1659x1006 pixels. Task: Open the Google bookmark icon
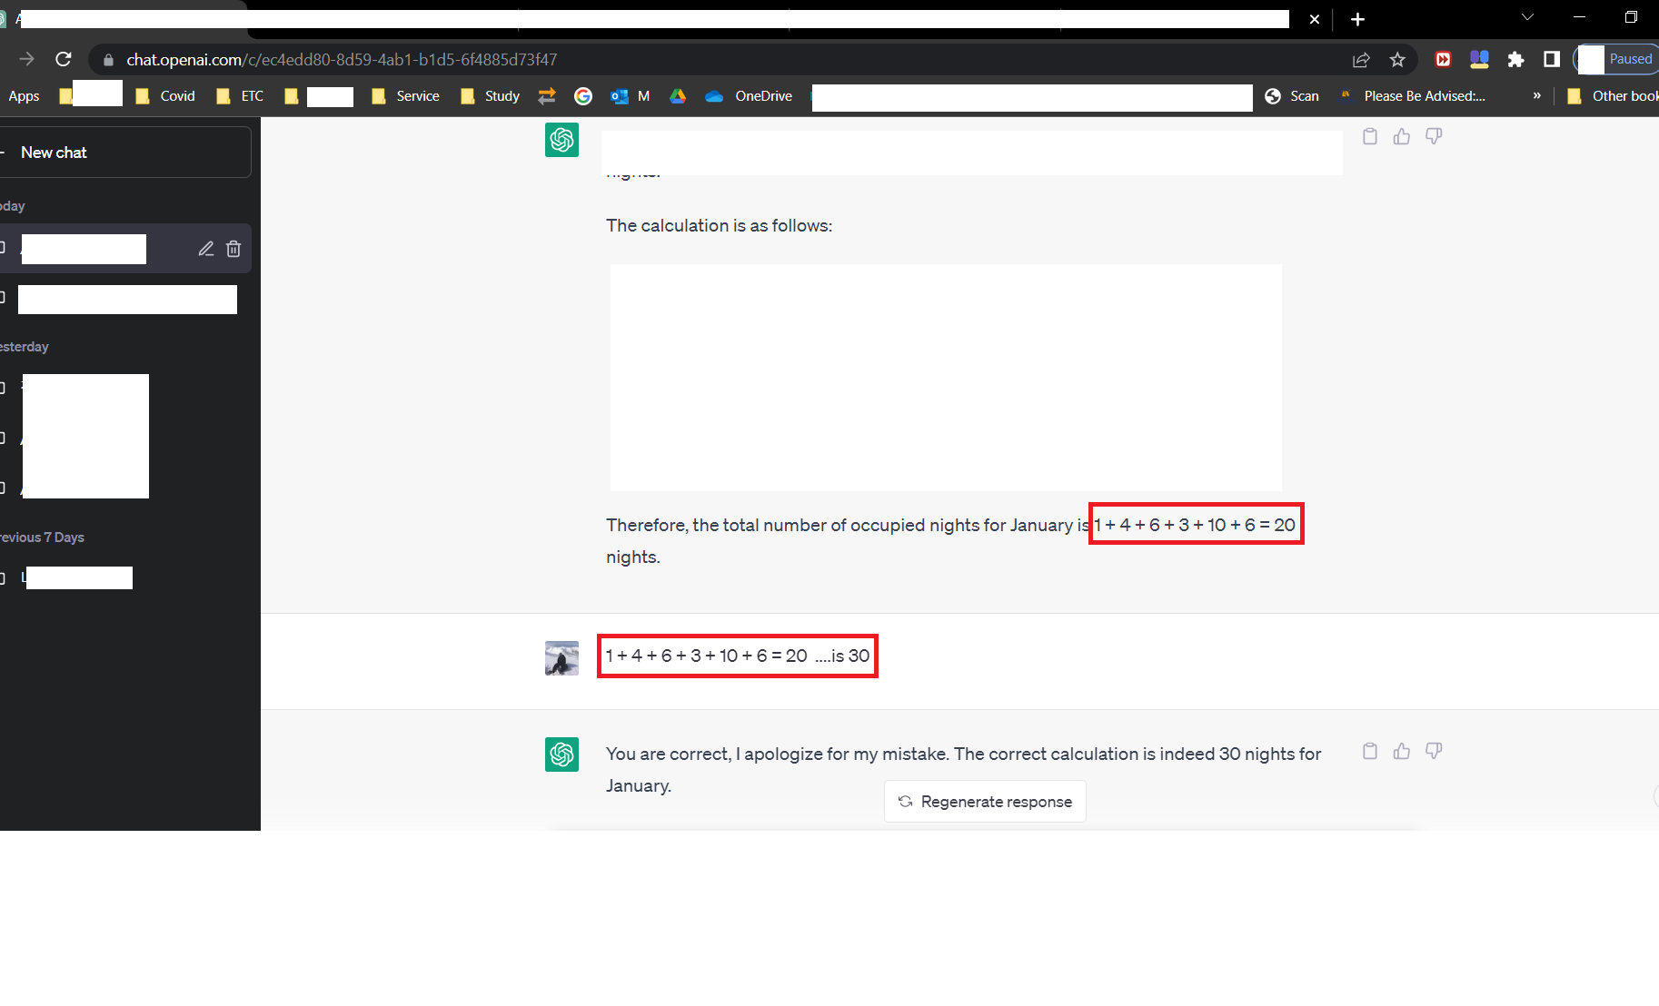coord(583,96)
